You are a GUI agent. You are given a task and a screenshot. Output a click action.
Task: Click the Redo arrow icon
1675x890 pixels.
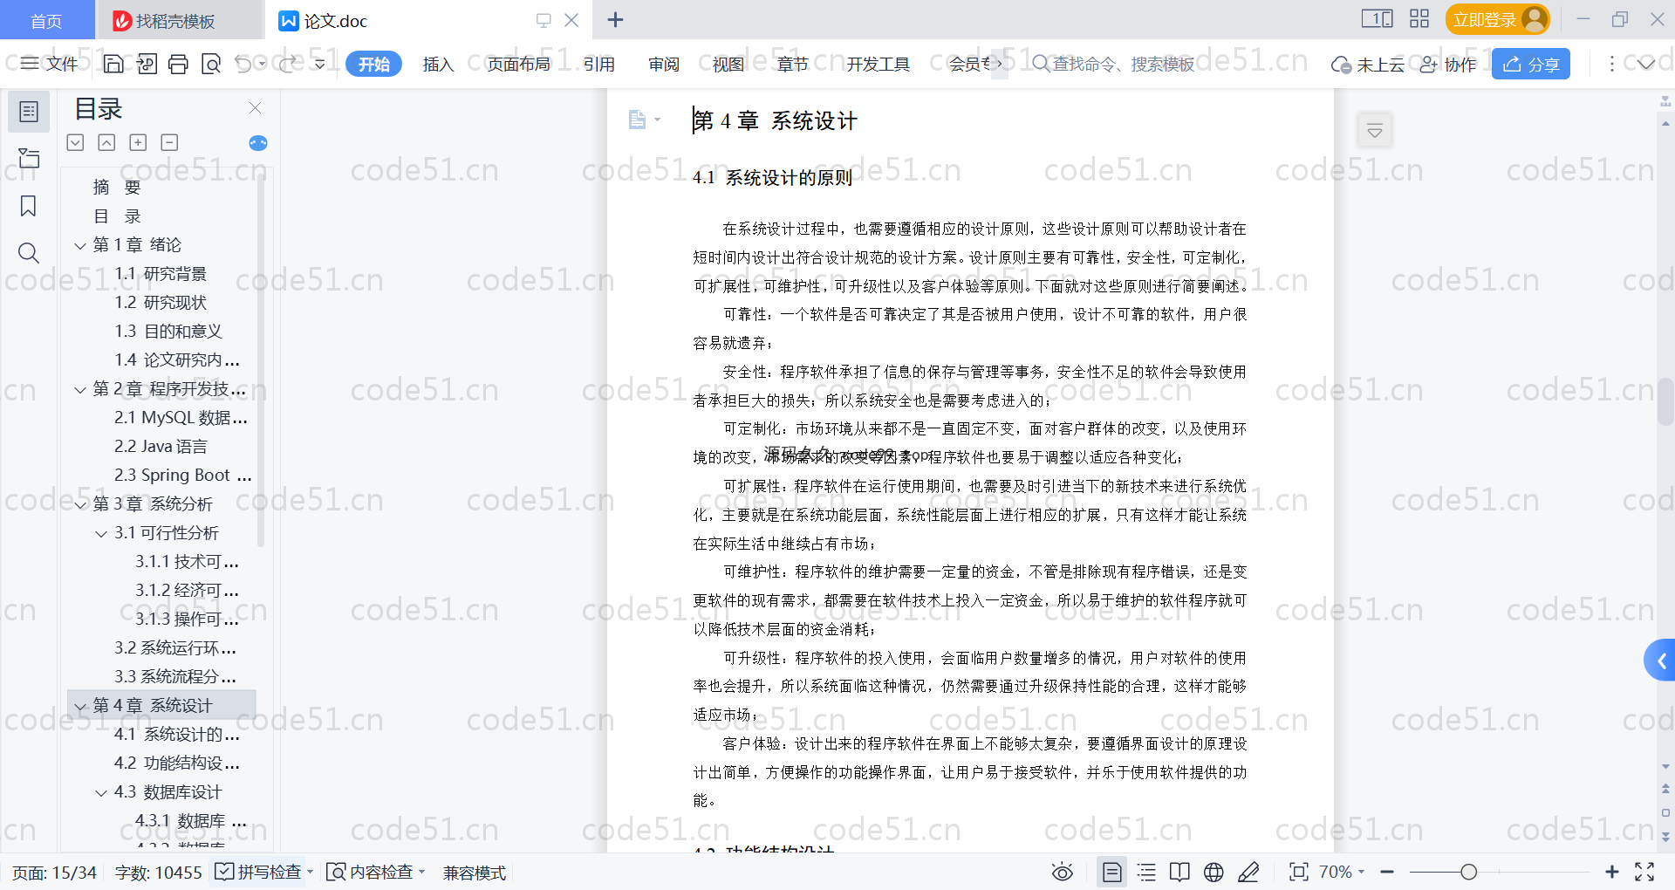289,64
